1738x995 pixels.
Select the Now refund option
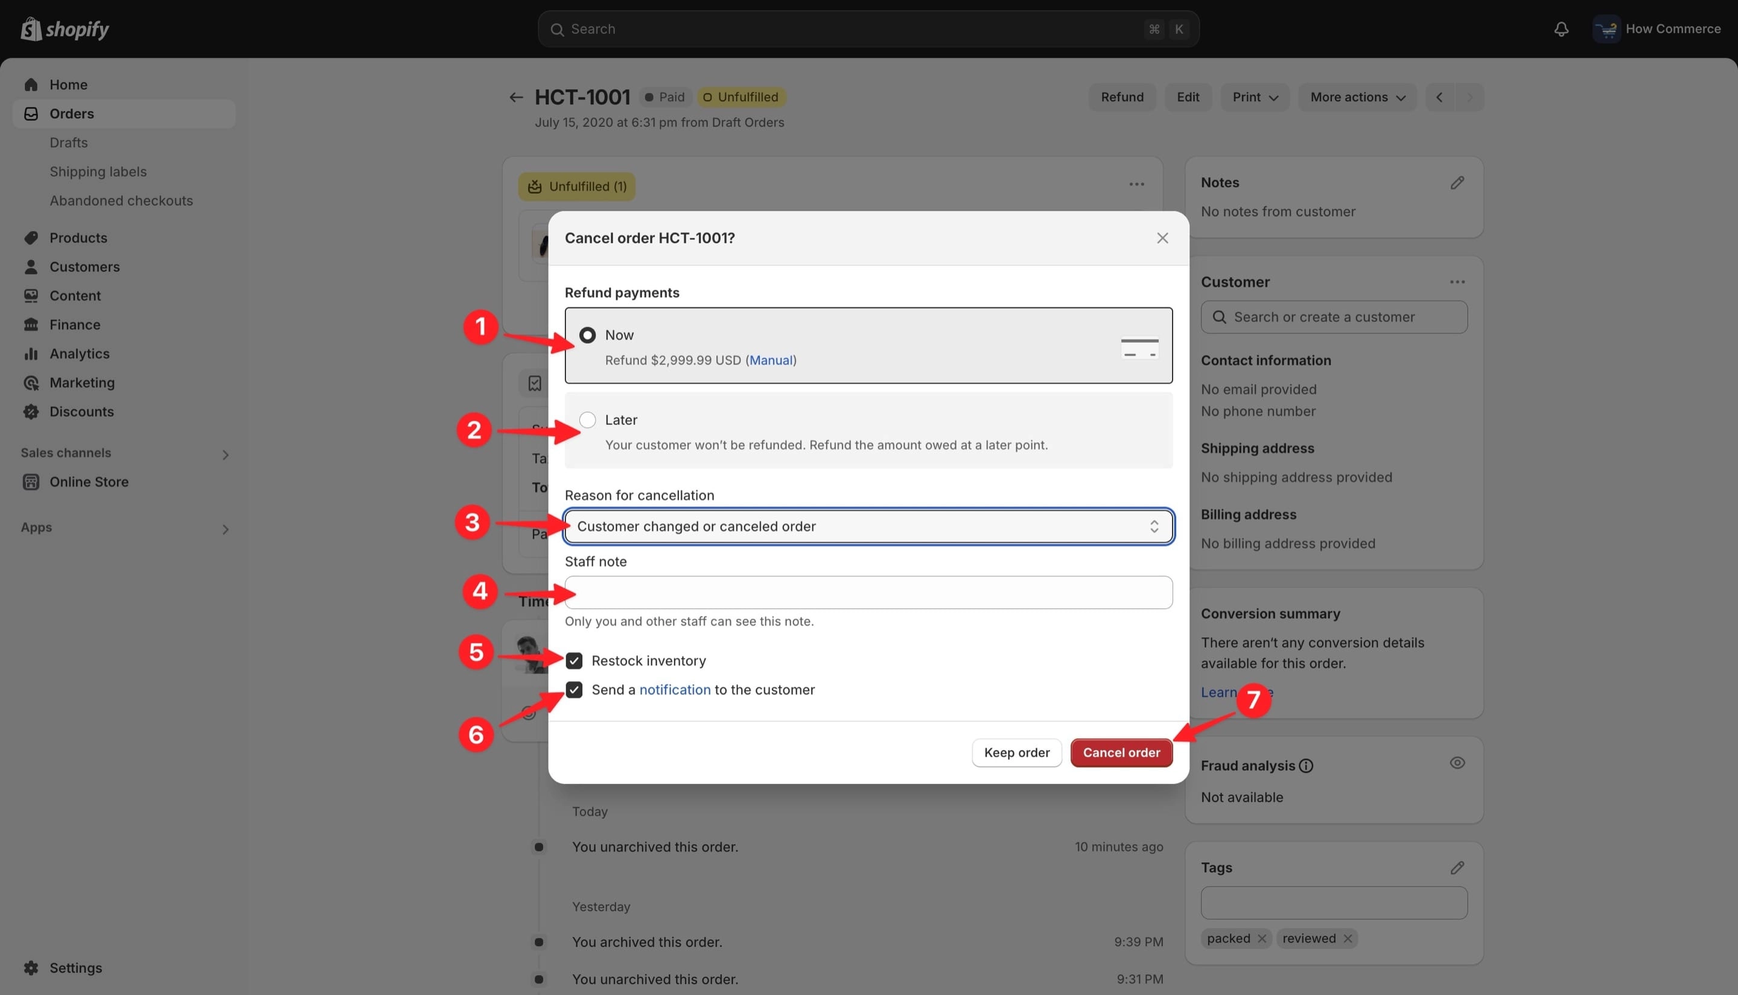point(587,335)
